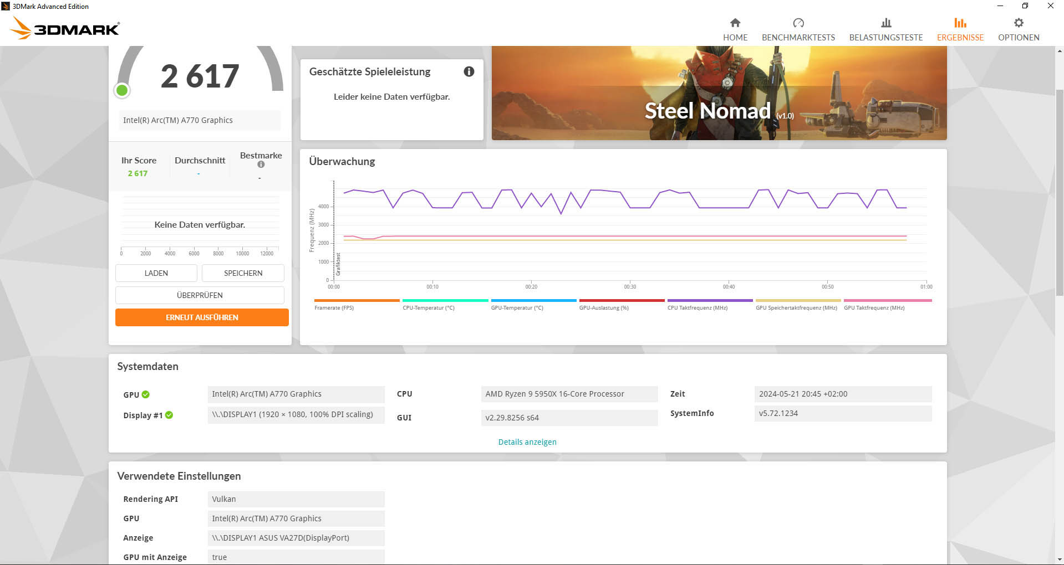Toggle the CPU-Temperatur legend color bar
This screenshot has width=1064, height=565.
pyautogui.click(x=445, y=300)
